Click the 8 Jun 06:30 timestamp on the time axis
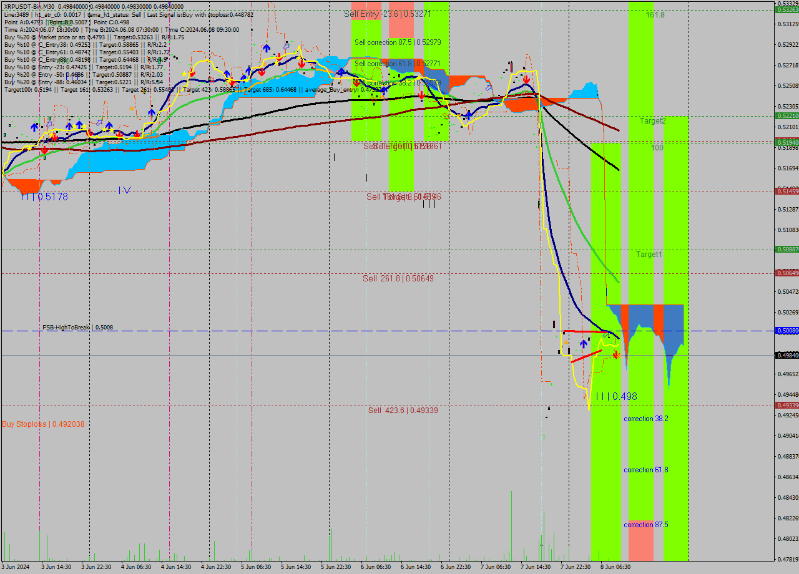Viewport: 799px width, 574px height. (615, 568)
